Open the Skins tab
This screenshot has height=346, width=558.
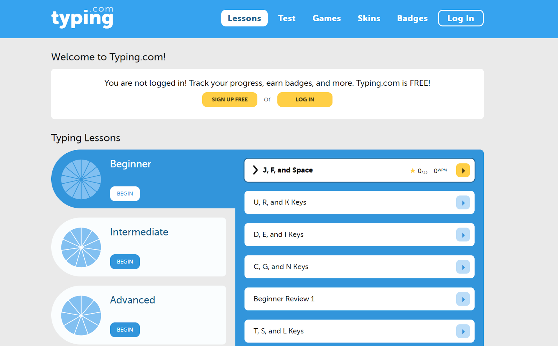pos(369,18)
